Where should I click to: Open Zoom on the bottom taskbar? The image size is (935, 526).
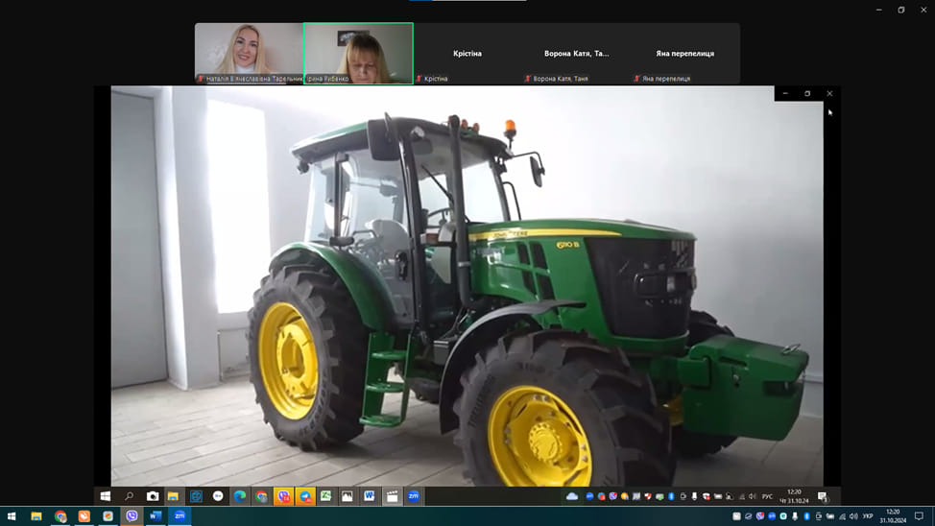(x=180, y=515)
